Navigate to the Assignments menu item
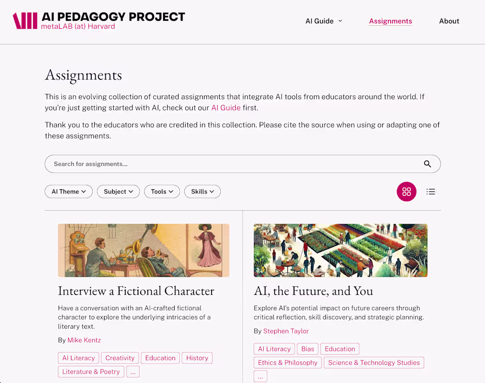 point(390,21)
